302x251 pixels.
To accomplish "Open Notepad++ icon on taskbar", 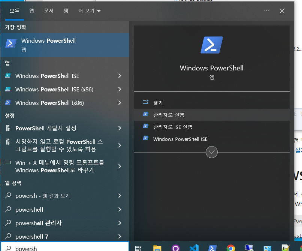I will pyautogui.click(x=286, y=248).
